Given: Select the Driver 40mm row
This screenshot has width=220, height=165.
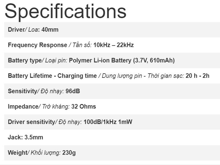Looking at the screenshot, I should (x=112, y=30).
